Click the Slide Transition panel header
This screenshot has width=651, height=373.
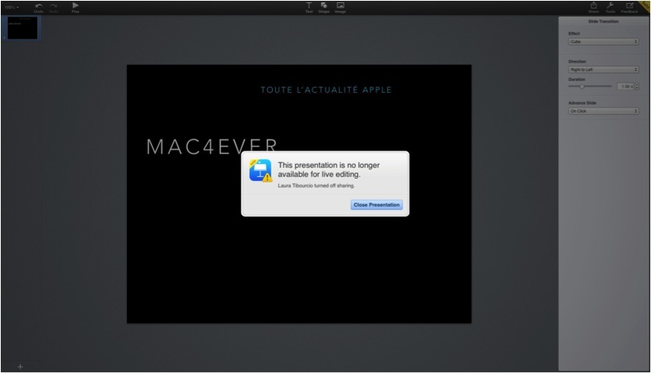[603, 21]
